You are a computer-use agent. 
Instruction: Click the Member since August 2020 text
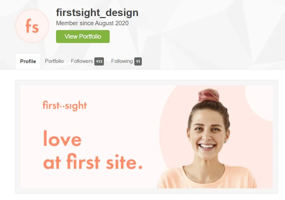click(x=92, y=23)
